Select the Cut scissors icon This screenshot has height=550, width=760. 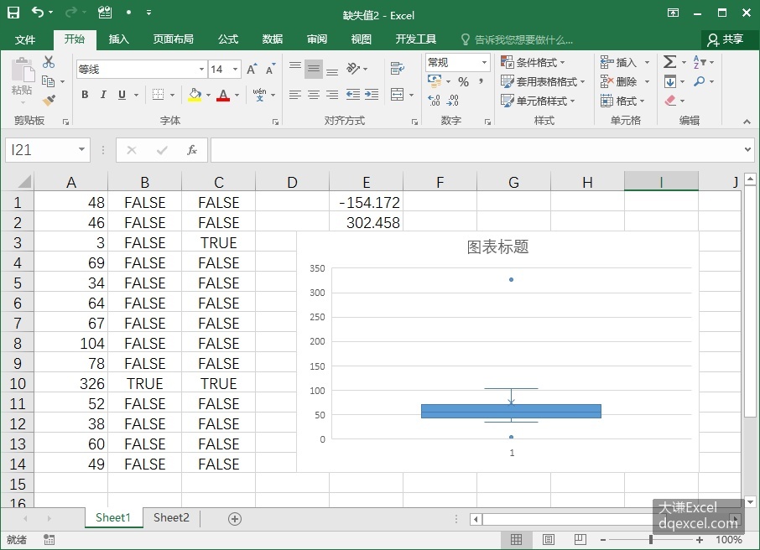pos(49,62)
